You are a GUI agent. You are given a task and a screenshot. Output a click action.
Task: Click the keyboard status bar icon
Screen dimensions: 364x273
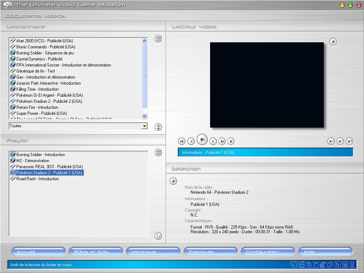tap(301, 264)
